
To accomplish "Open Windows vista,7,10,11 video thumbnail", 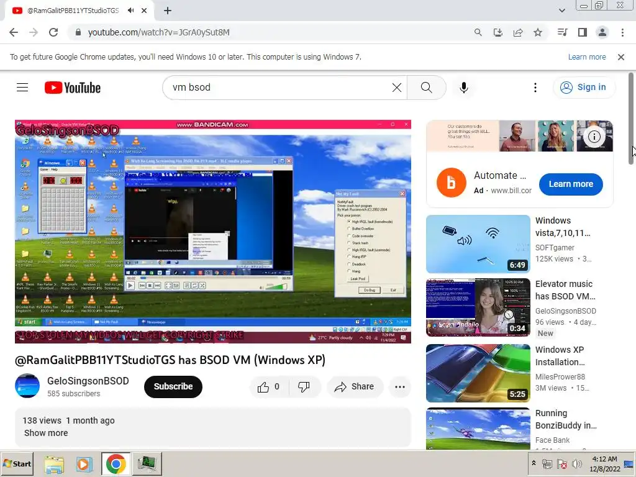I will coord(478,243).
